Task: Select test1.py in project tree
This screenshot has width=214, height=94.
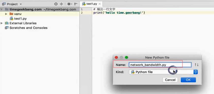Action: point(20,19)
